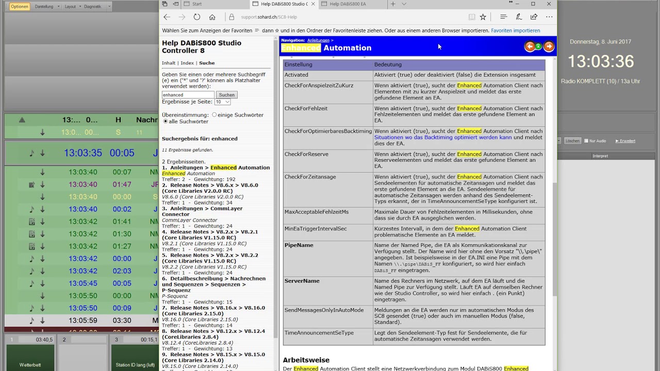660x371 pixels.
Task: Open the Edge Hub panel
Action: pyautogui.click(x=504, y=17)
